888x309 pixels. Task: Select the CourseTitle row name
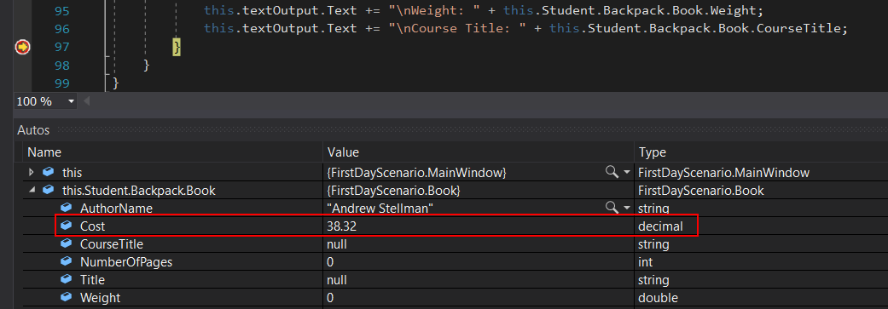pyautogui.click(x=112, y=244)
